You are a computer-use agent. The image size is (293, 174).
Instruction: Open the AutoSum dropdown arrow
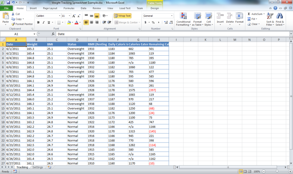click(x=264, y=14)
